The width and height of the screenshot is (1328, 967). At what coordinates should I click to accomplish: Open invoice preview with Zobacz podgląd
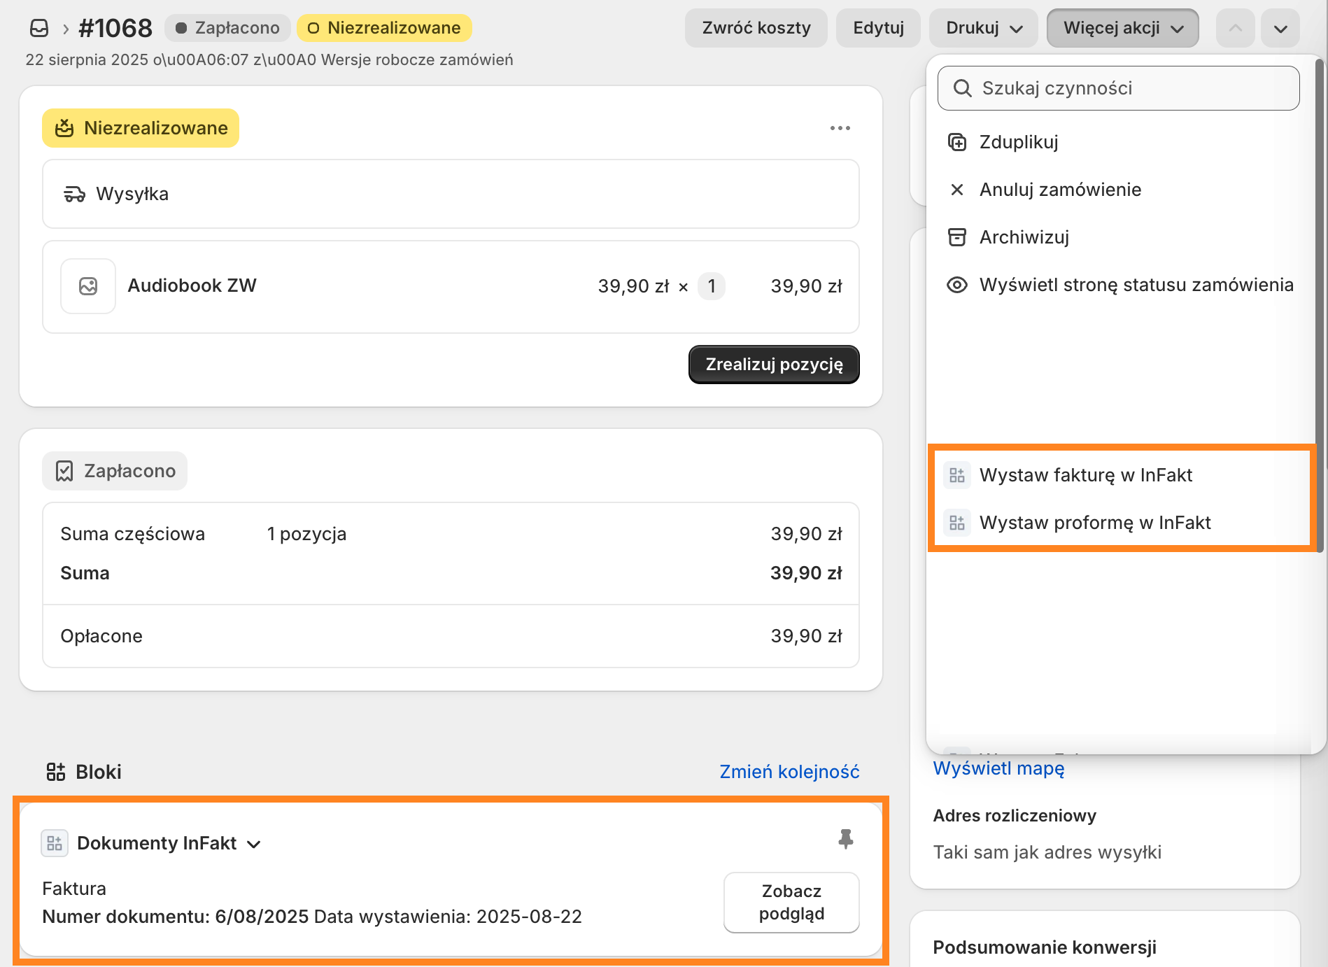click(x=791, y=903)
